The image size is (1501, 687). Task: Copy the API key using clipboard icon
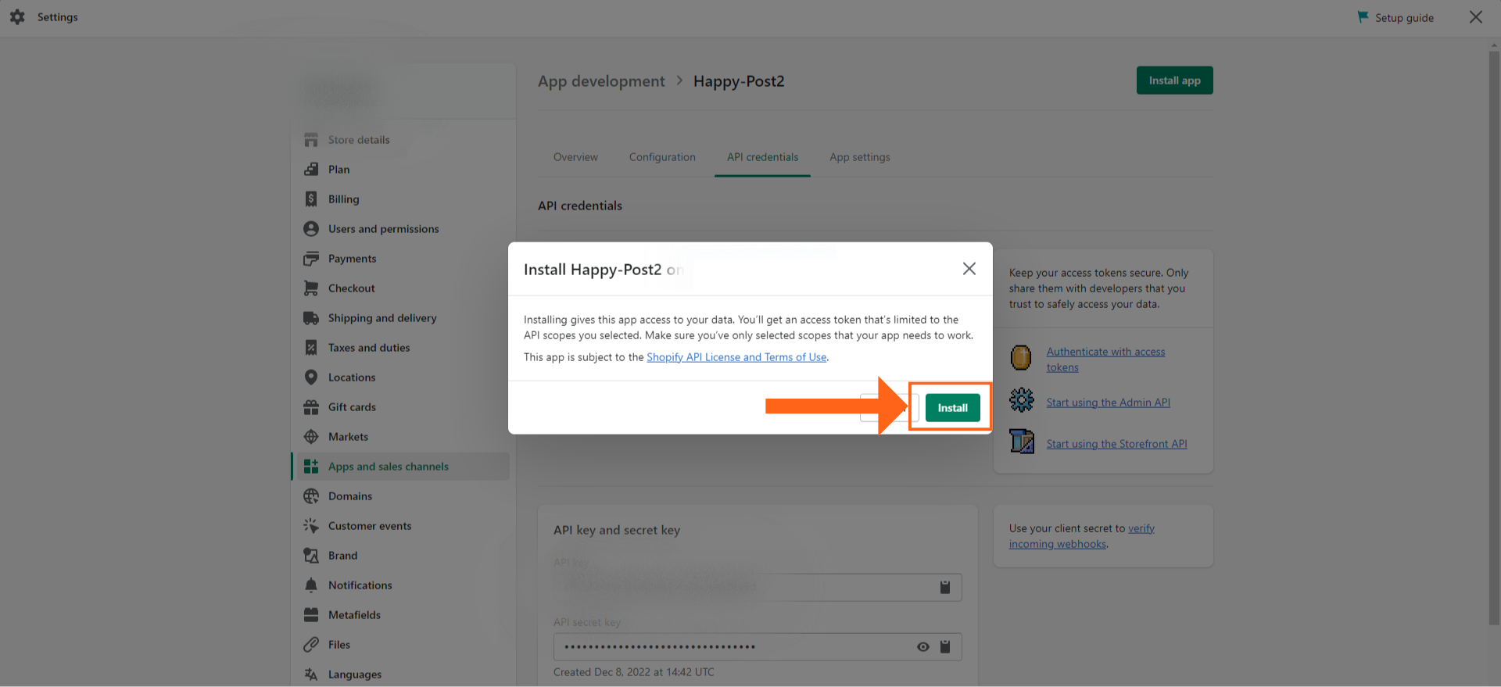pos(945,587)
